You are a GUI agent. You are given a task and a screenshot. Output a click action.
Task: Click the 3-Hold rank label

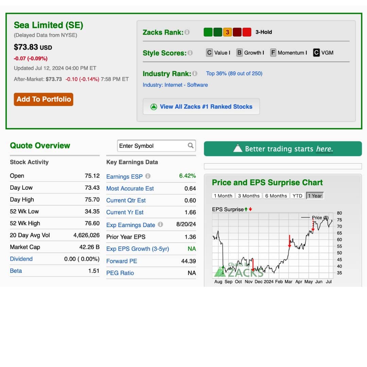click(264, 32)
